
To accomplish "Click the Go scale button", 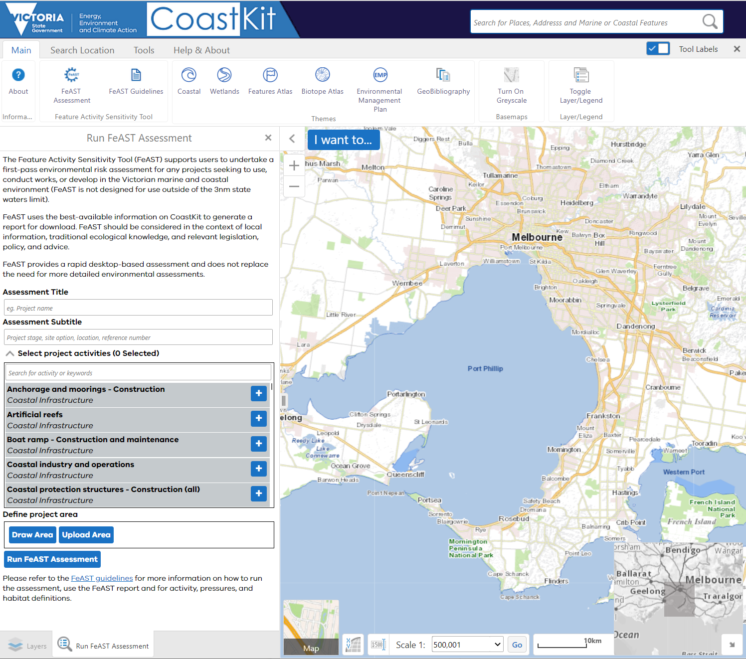I will tap(517, 645).
